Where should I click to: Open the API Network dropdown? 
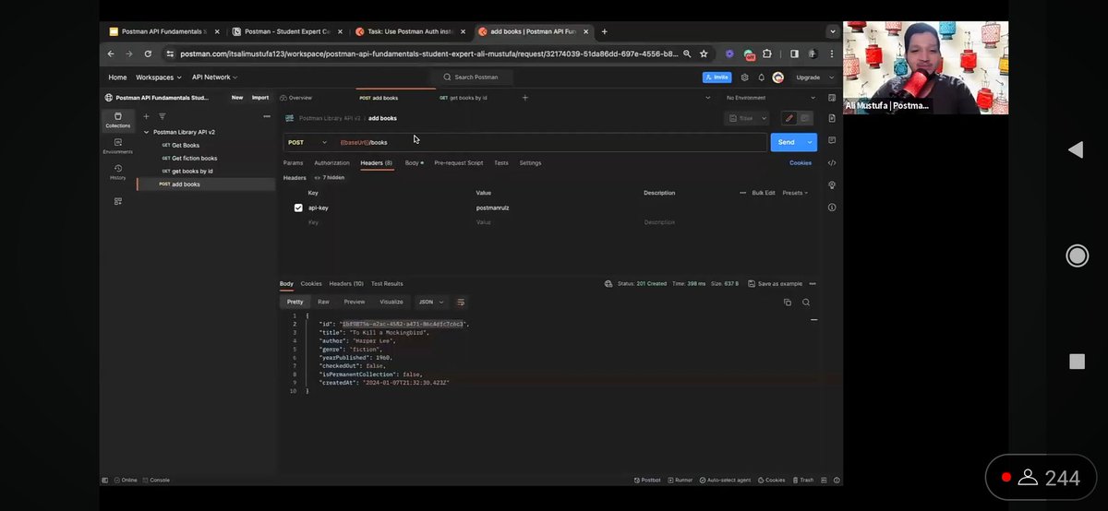click(214, 77)
